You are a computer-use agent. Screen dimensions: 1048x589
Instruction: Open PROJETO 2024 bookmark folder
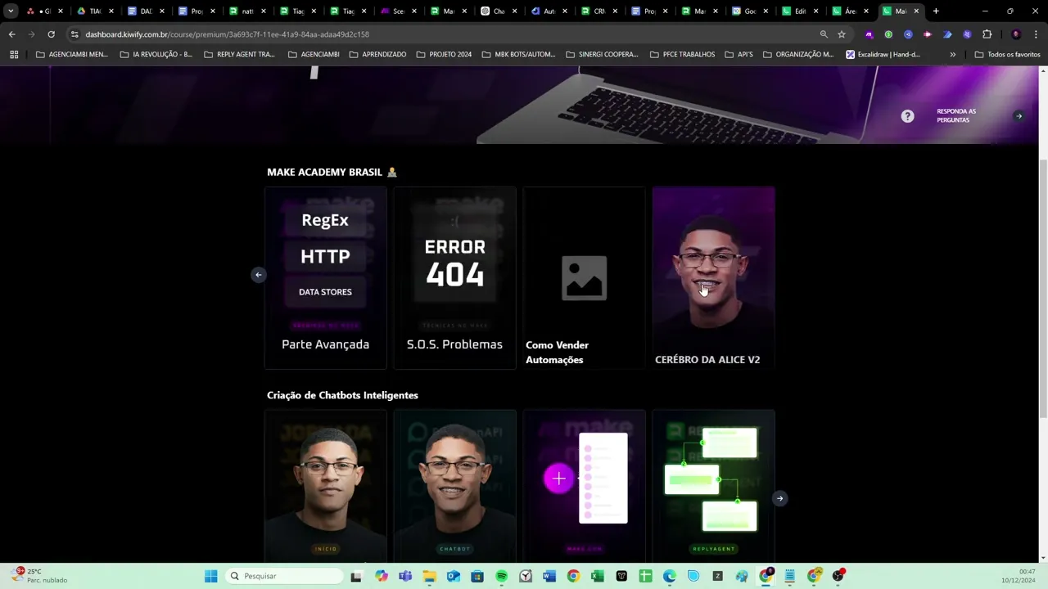444,54
